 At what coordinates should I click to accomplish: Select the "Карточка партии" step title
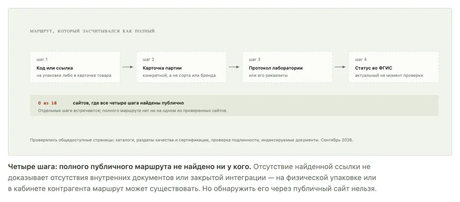(x=162, y=68)
